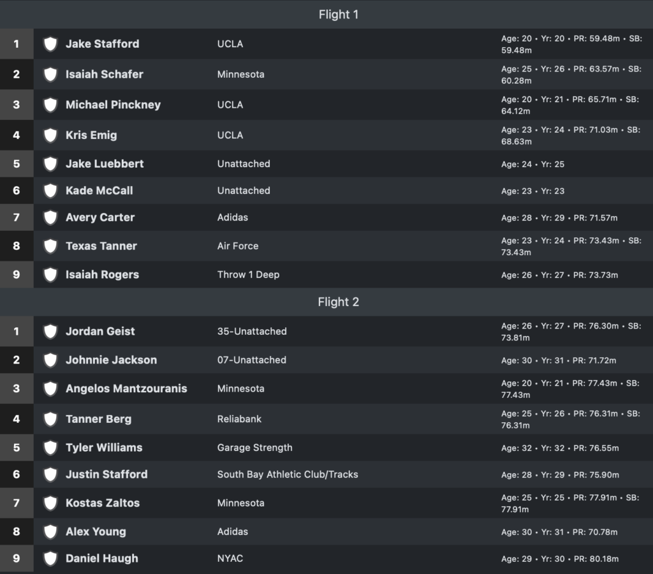Viewport: 653px width, 574px height.
Task: Click the shield icon beside Jordan Geist
Action: click(50, 332)
